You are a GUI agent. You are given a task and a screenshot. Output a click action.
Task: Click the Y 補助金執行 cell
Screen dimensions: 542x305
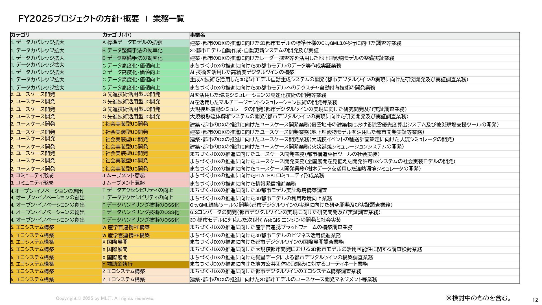(117, 264)
